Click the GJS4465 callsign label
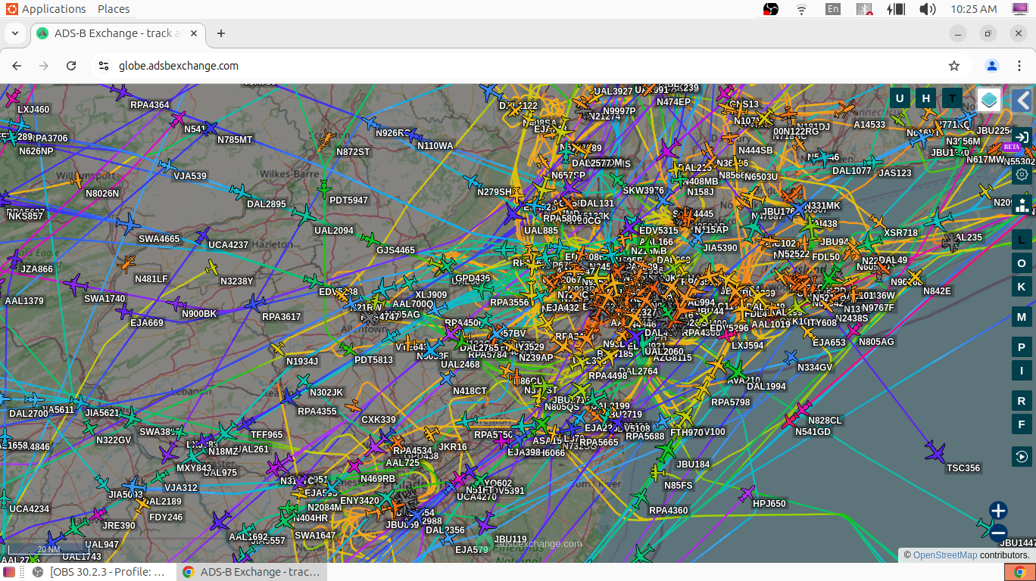 (x=396, y=250)
